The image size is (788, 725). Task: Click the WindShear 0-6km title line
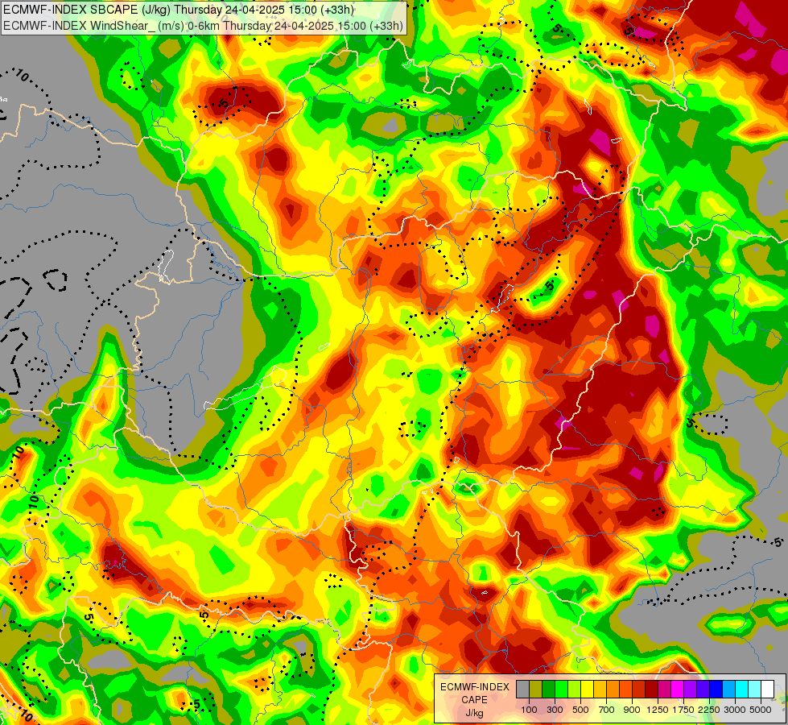(x=203, y=26)
